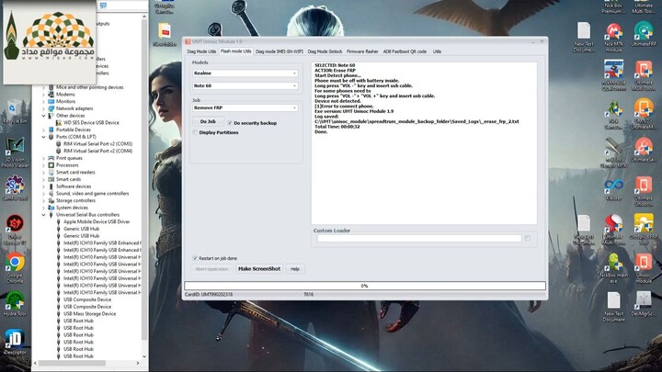Open the UltimateSa desktop shortcut
The image size is (662, 372).
pyautogui.click(x=644, y=151)
